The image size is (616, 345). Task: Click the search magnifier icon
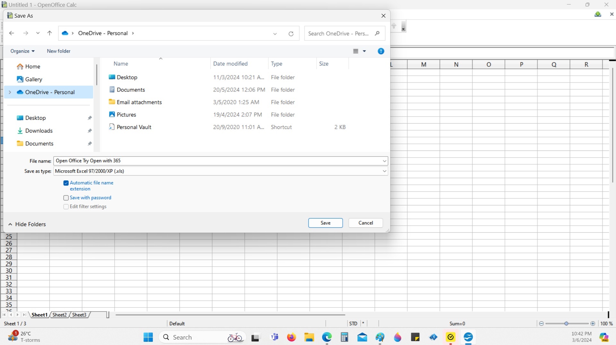pyautogui.click(x=377, y=33)
